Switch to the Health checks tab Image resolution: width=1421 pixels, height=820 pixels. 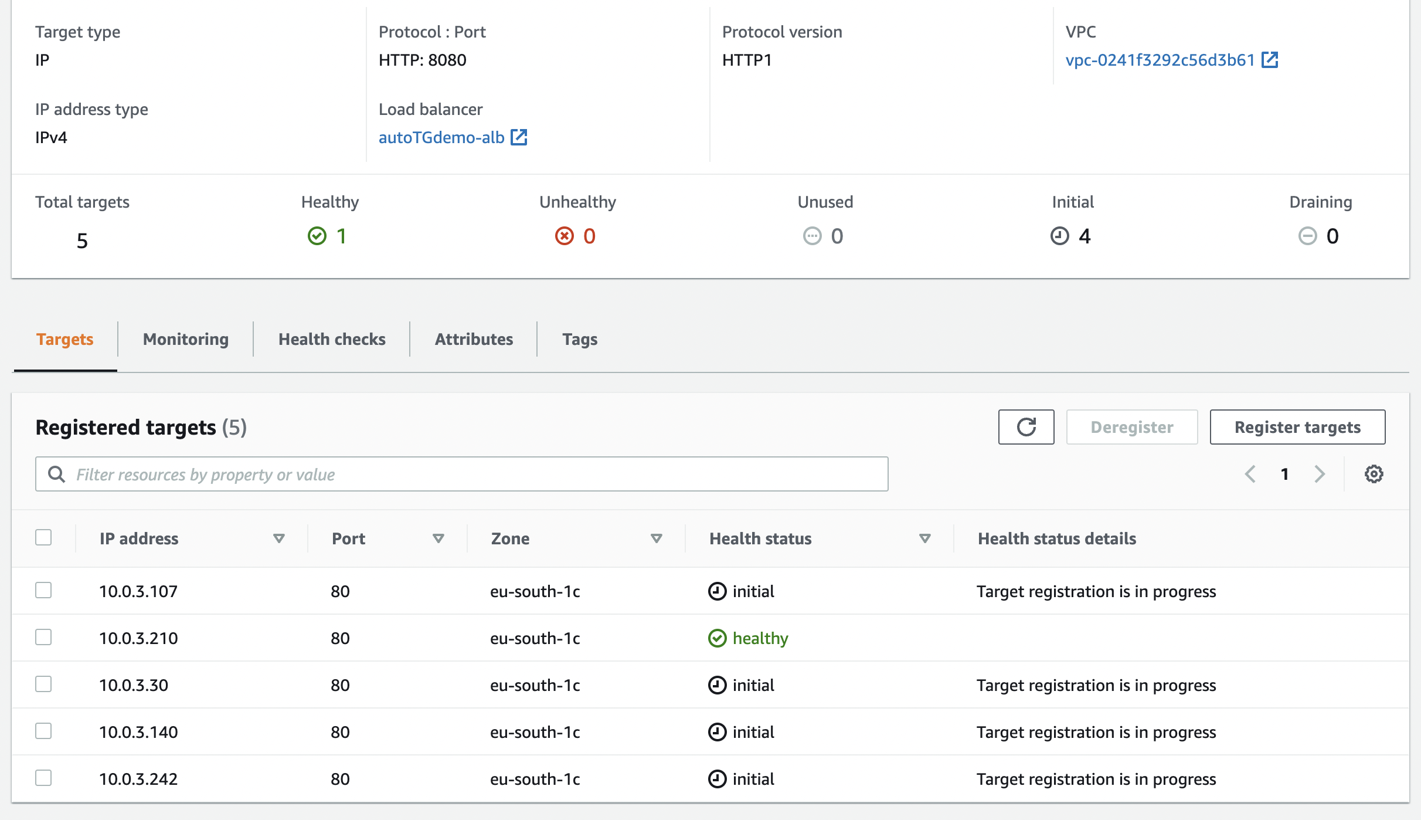point(332,339)
